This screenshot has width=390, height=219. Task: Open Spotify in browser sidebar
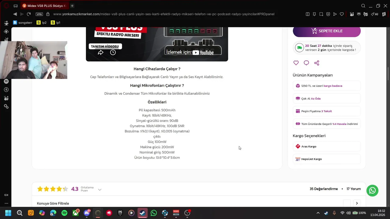6,81
